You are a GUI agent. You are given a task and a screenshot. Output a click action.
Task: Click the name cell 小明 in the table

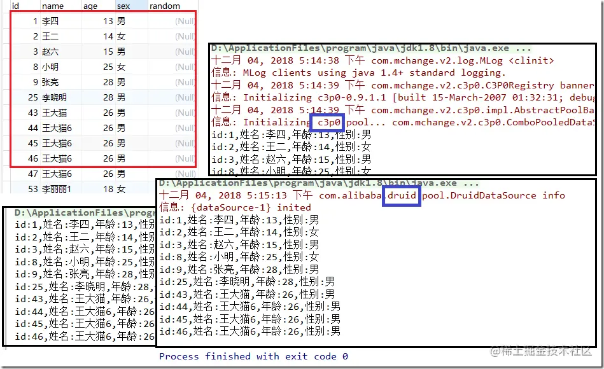(50, 67)
